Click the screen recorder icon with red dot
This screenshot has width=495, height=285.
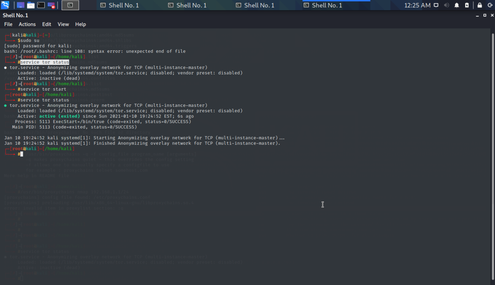click(x=52, y=5)
